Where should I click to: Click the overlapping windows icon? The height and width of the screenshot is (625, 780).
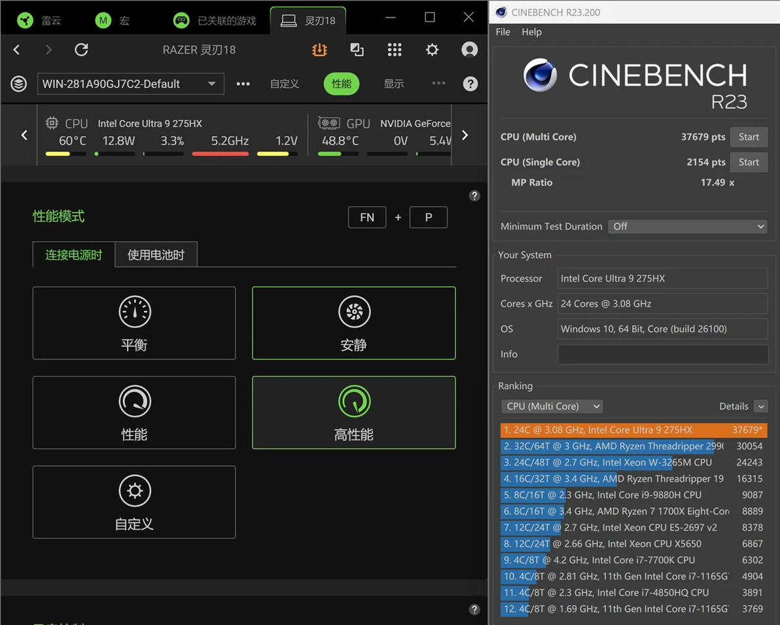357,50
